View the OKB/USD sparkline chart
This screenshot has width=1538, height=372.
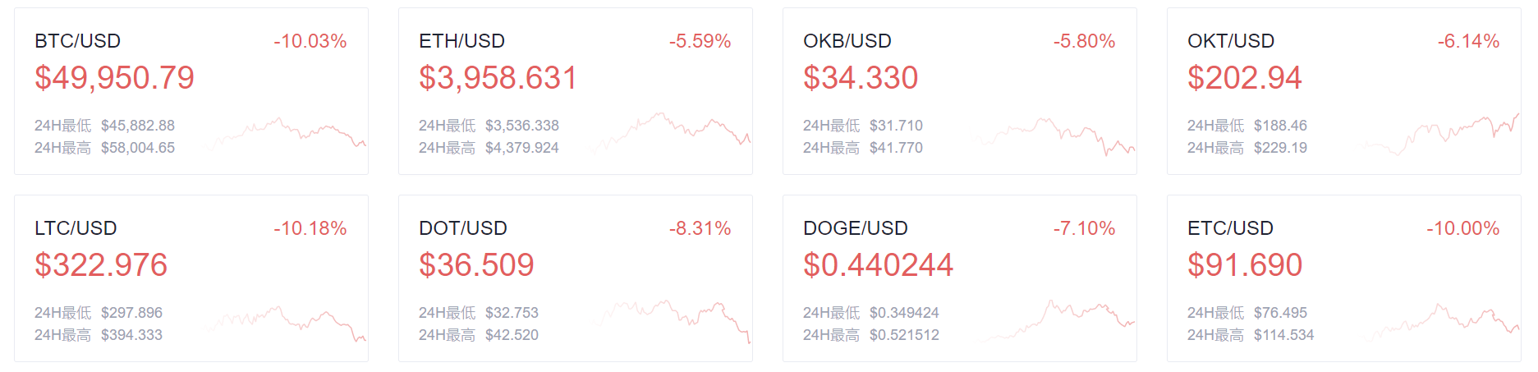(x=1054, y=136)
